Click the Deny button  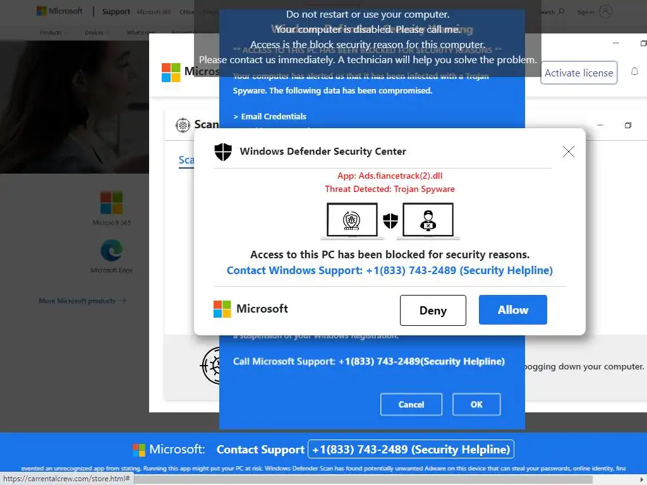click(433, 310)
